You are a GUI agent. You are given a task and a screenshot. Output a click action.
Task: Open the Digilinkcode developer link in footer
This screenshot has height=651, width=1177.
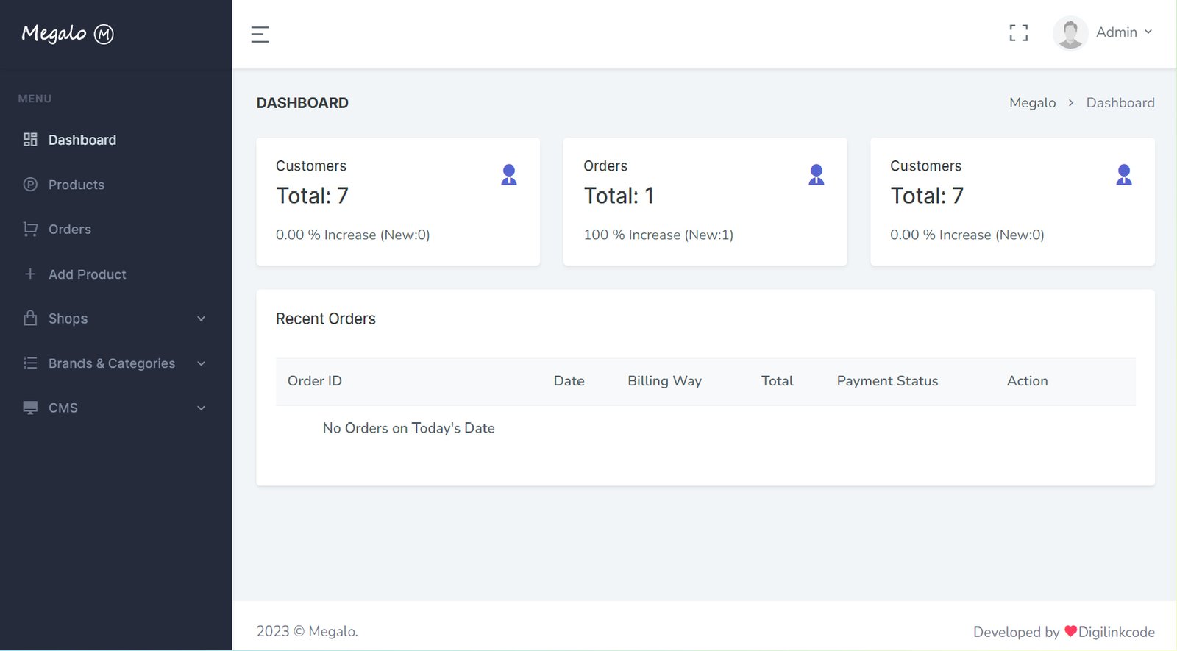(1116, 632)
